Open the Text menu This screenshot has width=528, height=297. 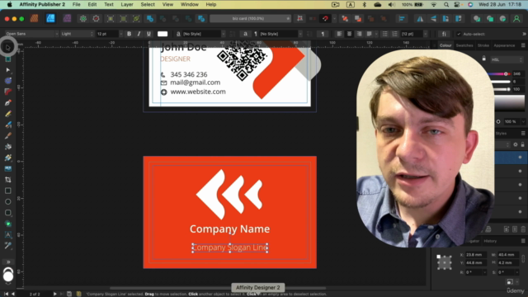(x=109, y=4)
